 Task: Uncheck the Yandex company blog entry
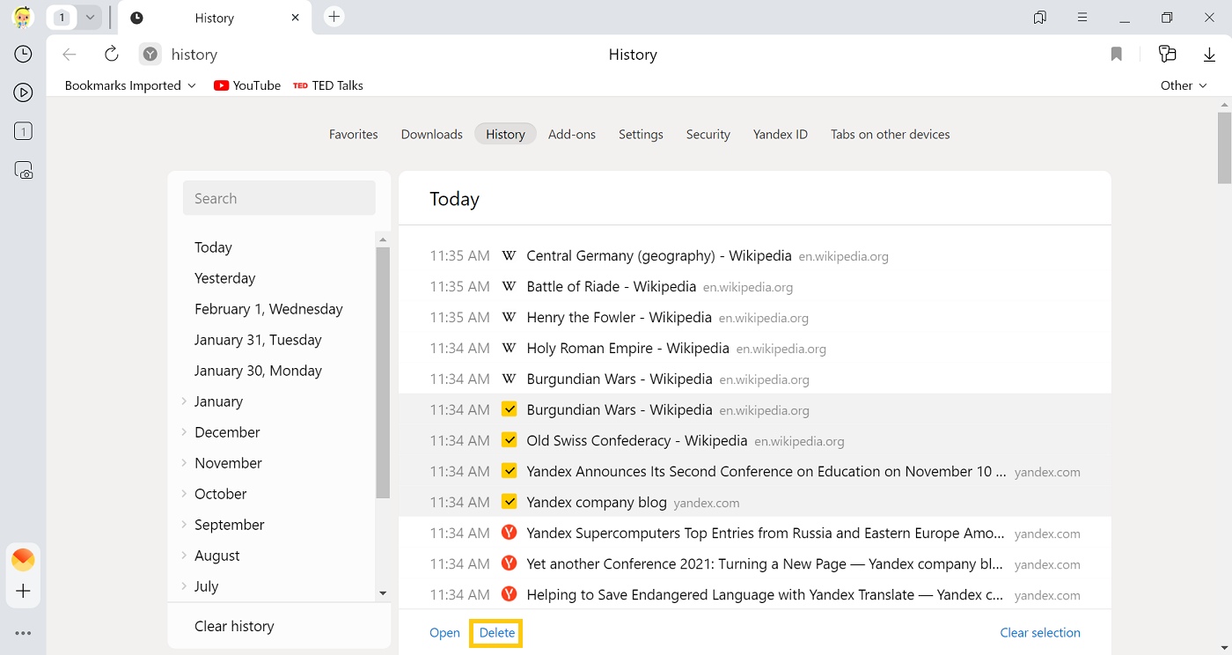coord(509,502)
